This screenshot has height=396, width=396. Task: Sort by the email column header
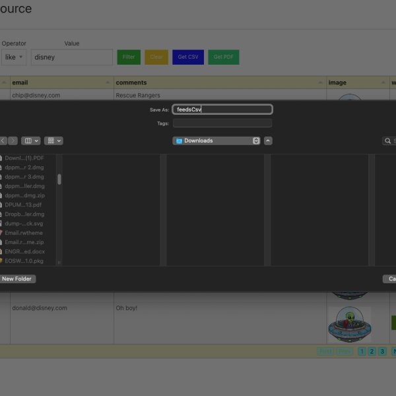[61, 82]
